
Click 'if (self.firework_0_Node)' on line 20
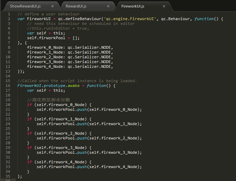[57, 105]
